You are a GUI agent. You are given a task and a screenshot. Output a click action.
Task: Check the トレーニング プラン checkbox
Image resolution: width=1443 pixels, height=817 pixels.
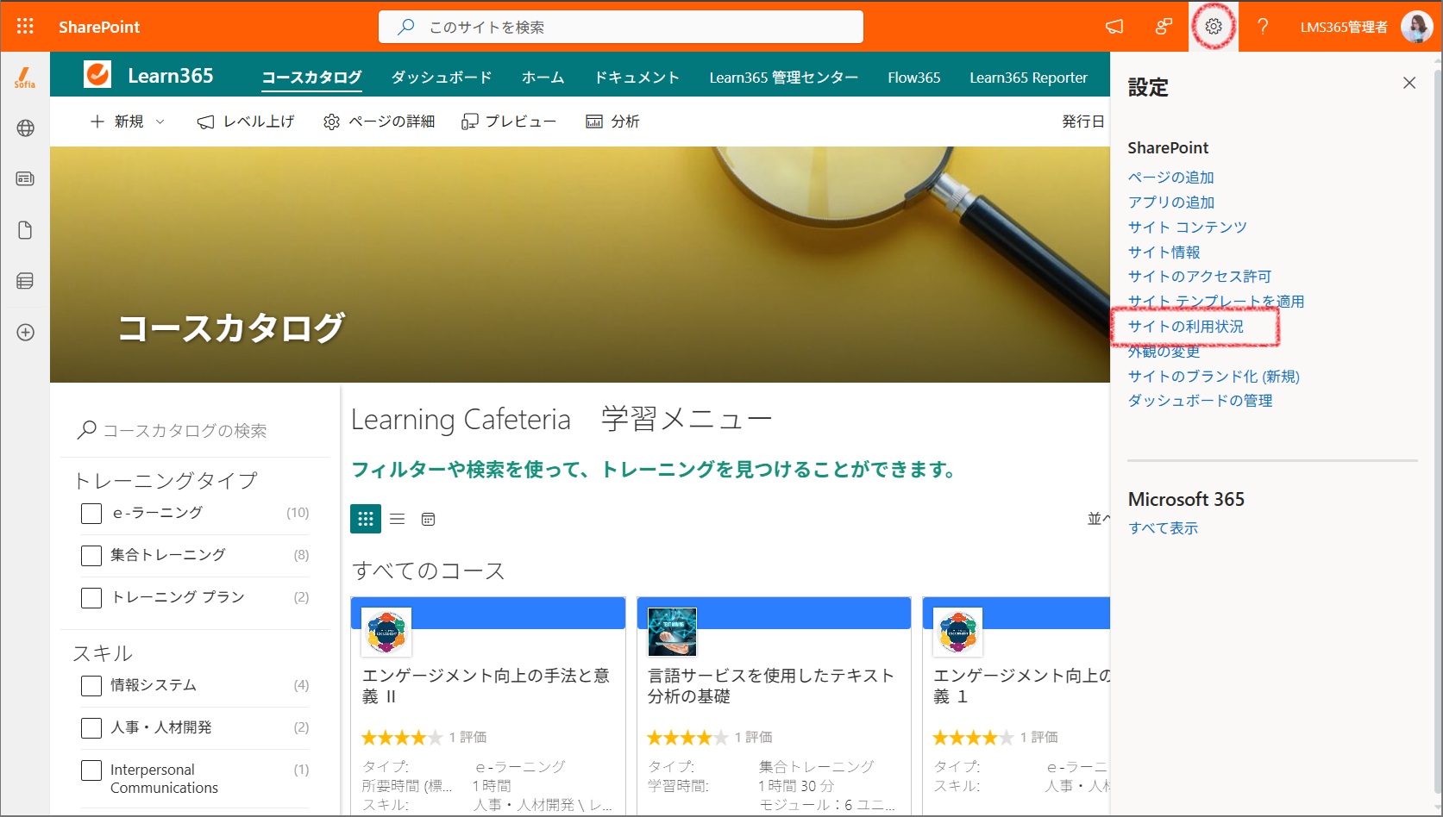pyautogui.click(x=91, y=598)
